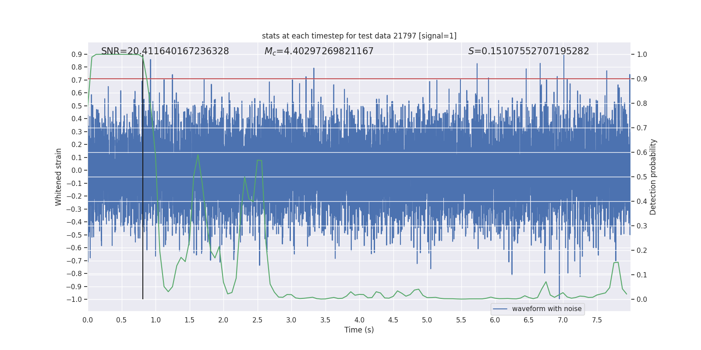
Task: Click the blue legend line sample
Action: (500, 309)
